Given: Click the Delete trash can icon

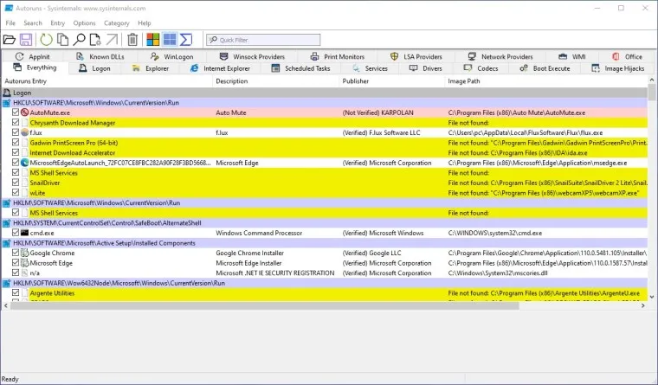Looking at the screenshot, I should pos(132,40).
